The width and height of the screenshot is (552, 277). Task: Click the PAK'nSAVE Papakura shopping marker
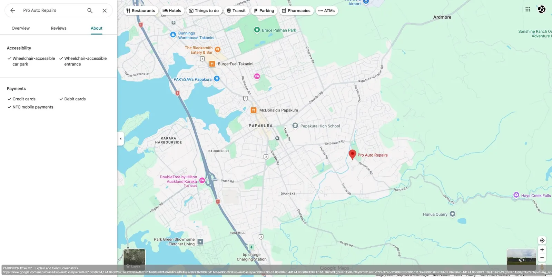[217, 79]
